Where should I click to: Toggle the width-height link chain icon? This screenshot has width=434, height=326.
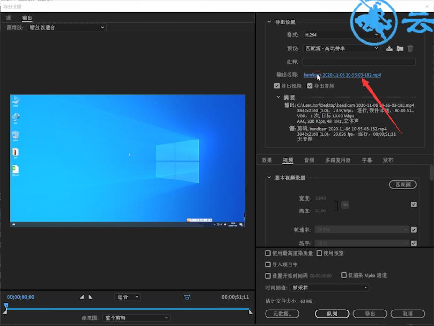coord(345,205)
